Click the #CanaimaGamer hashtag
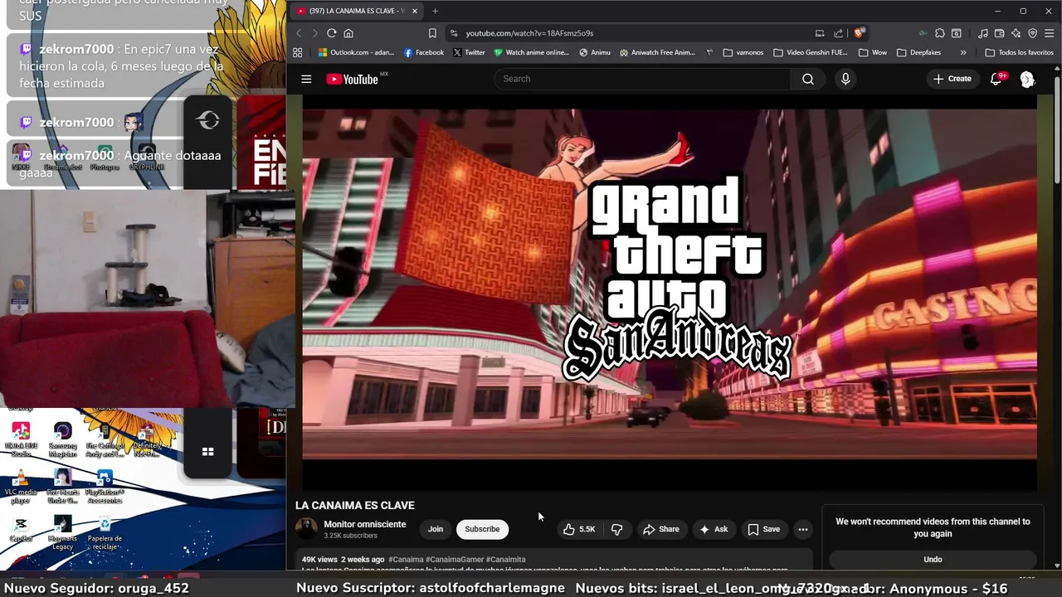1062x597 pixels. click(454, 560)
